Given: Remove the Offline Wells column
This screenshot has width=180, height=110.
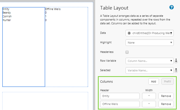Looking at the screenshot, I should [x=166, y=104].
